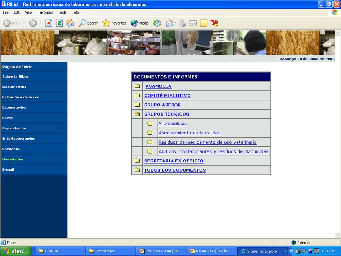Open Capacitación sidebar item
Viewport: 341px width, 256px height.
tap(14, 128)
